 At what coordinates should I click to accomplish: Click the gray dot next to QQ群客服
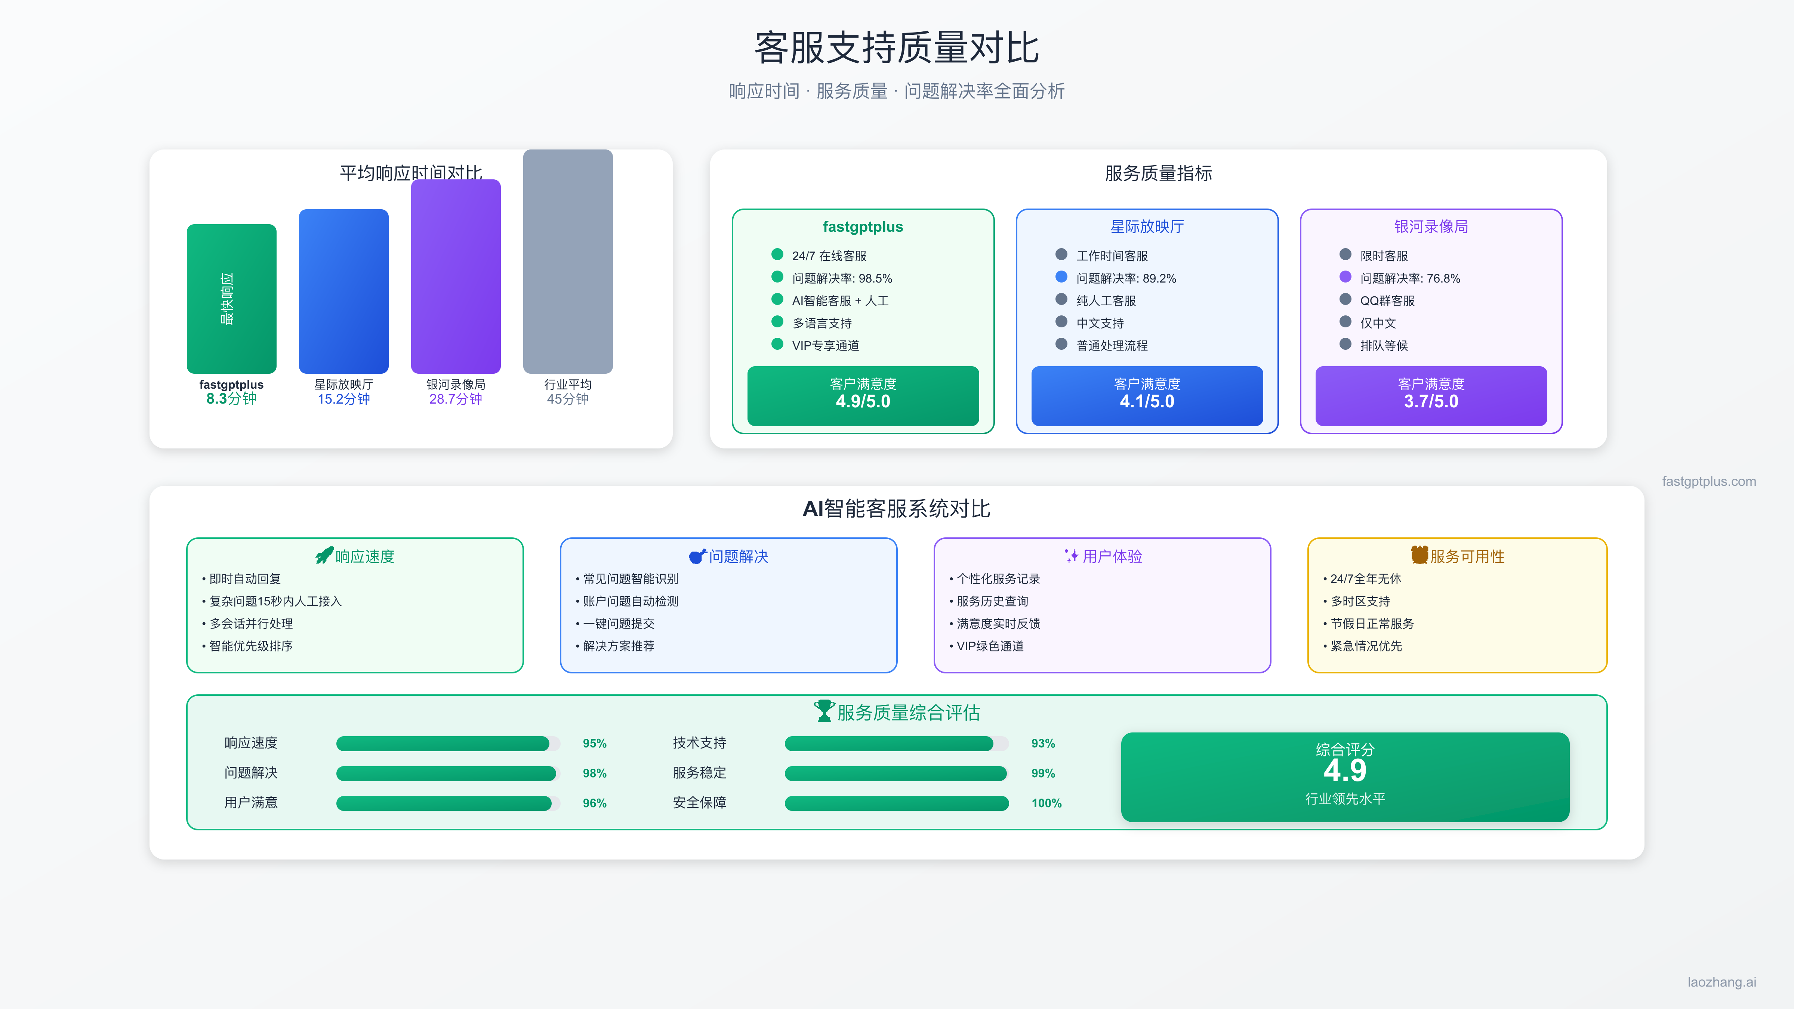tap(1345, 299)
